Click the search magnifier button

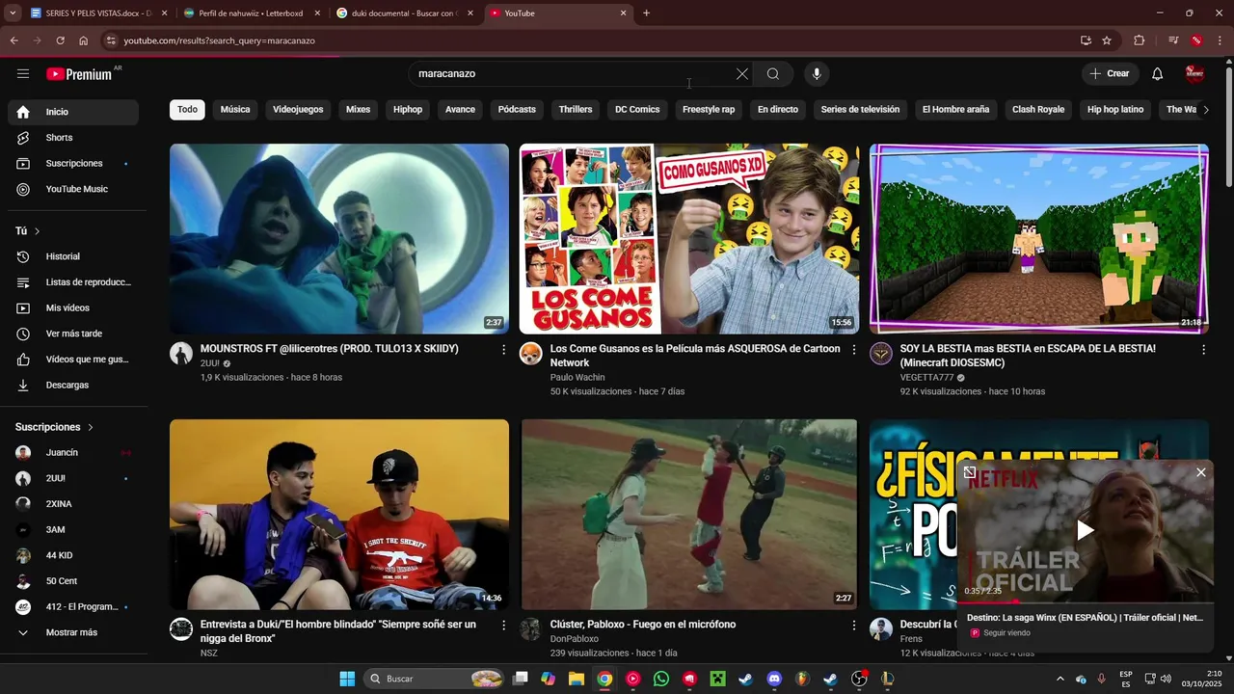point(773,74)
